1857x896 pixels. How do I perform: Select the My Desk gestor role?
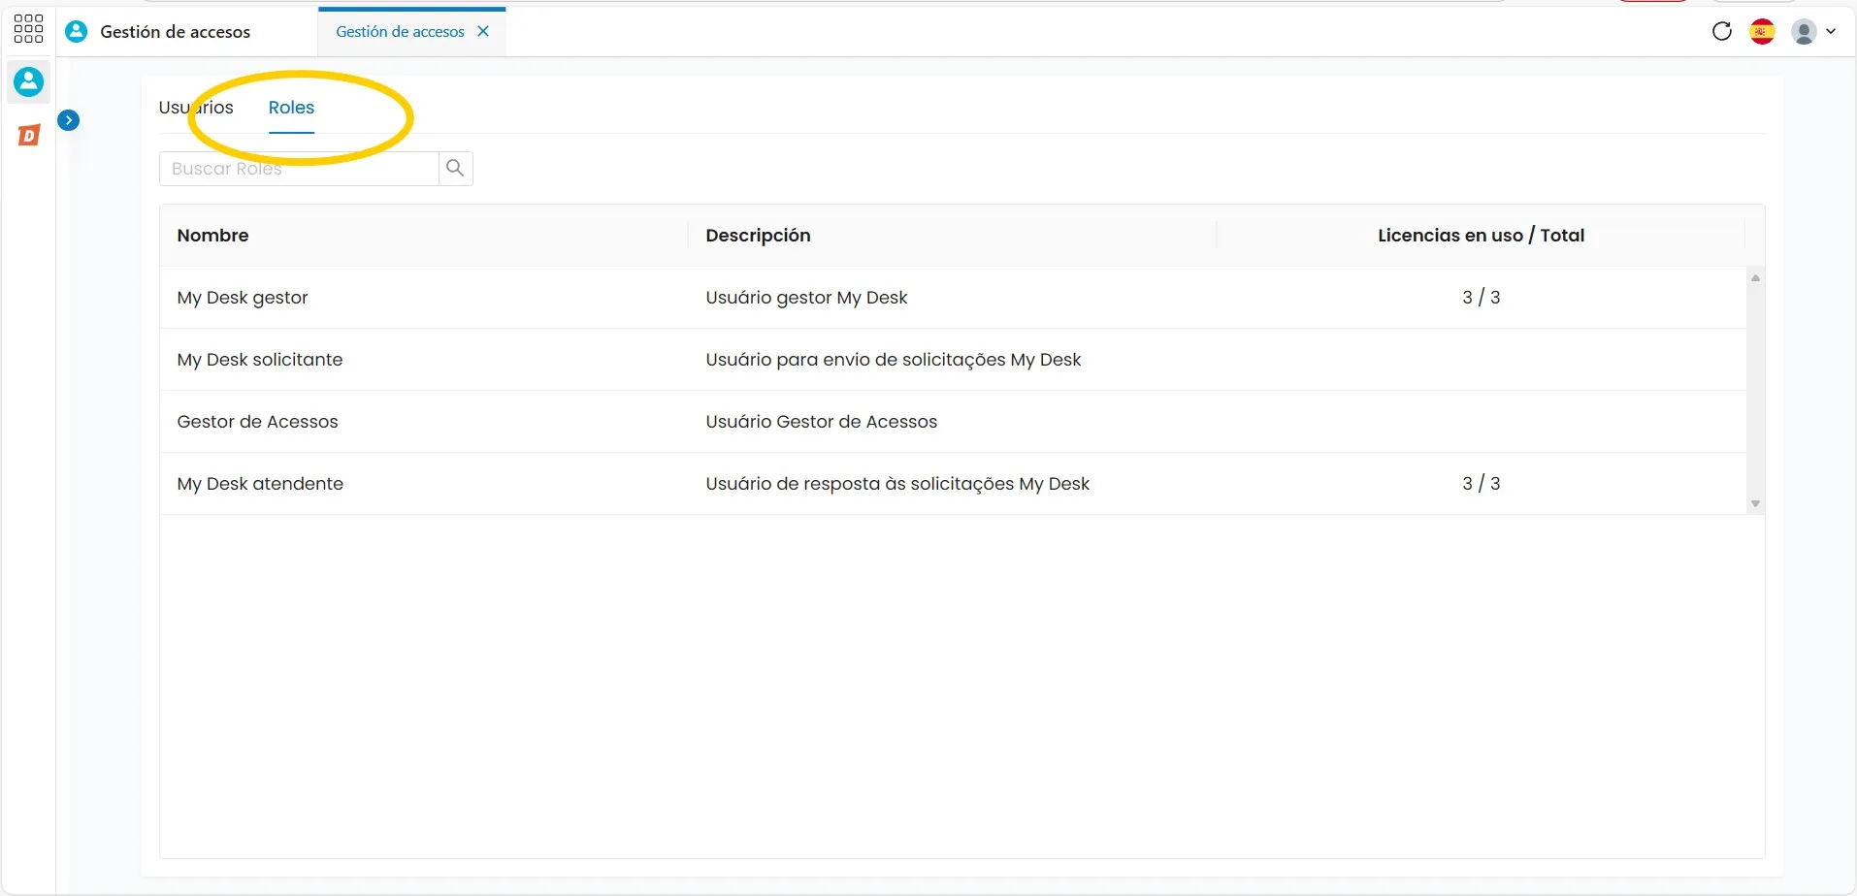point(243,298)
